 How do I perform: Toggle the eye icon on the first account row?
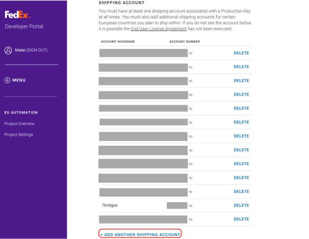pos(191,53)
